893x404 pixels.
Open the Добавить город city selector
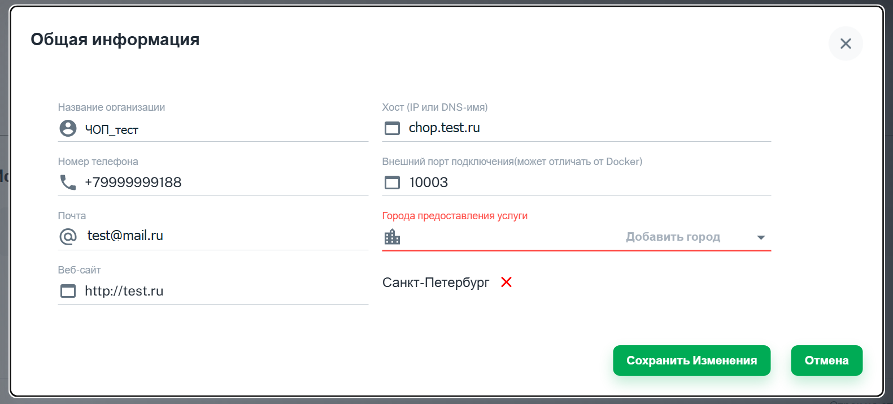tap(672, 237)
